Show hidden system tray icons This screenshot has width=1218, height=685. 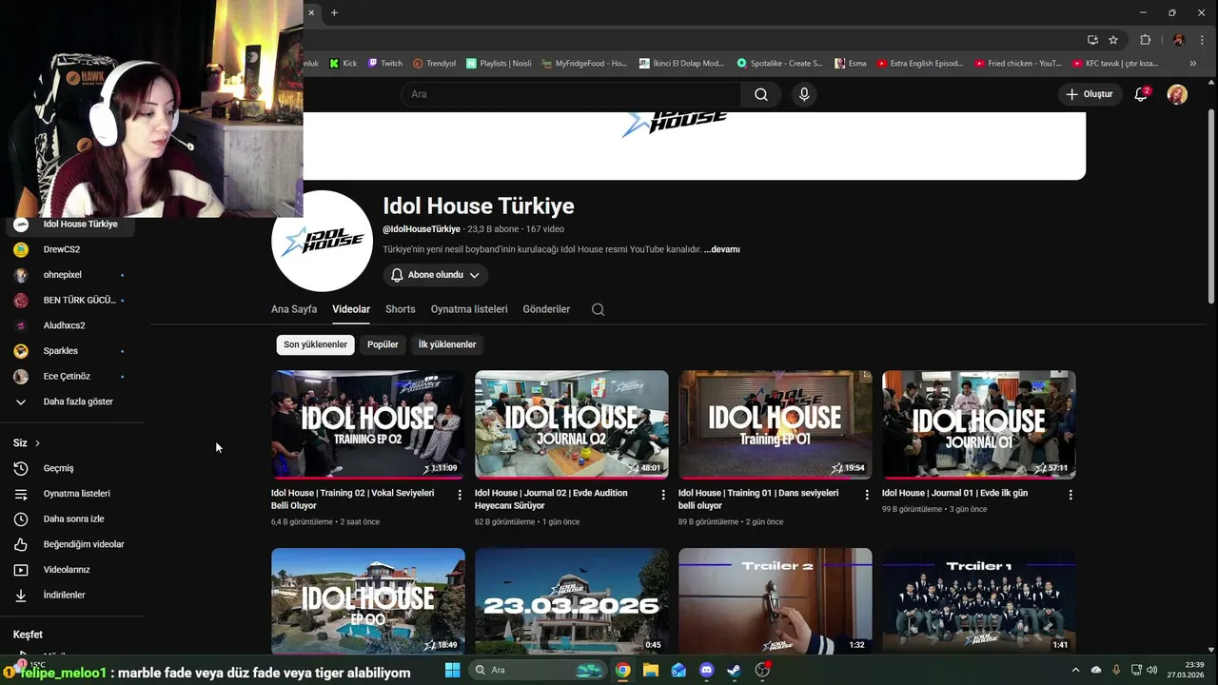coord(1076,670)
